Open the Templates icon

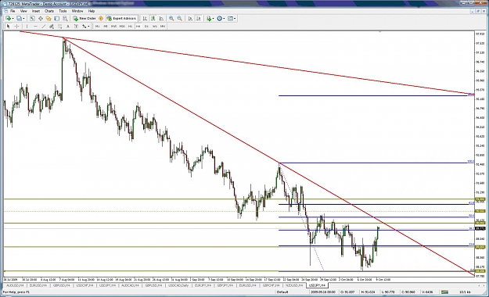pos(230,19)
